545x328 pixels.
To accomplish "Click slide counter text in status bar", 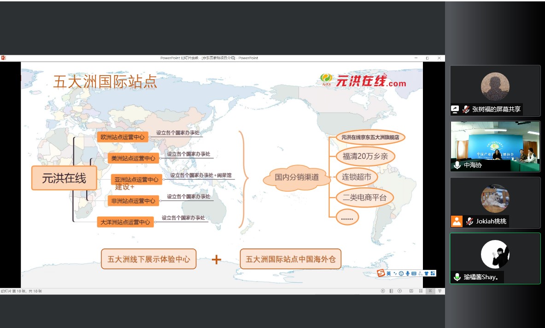I will click(21, 291).
